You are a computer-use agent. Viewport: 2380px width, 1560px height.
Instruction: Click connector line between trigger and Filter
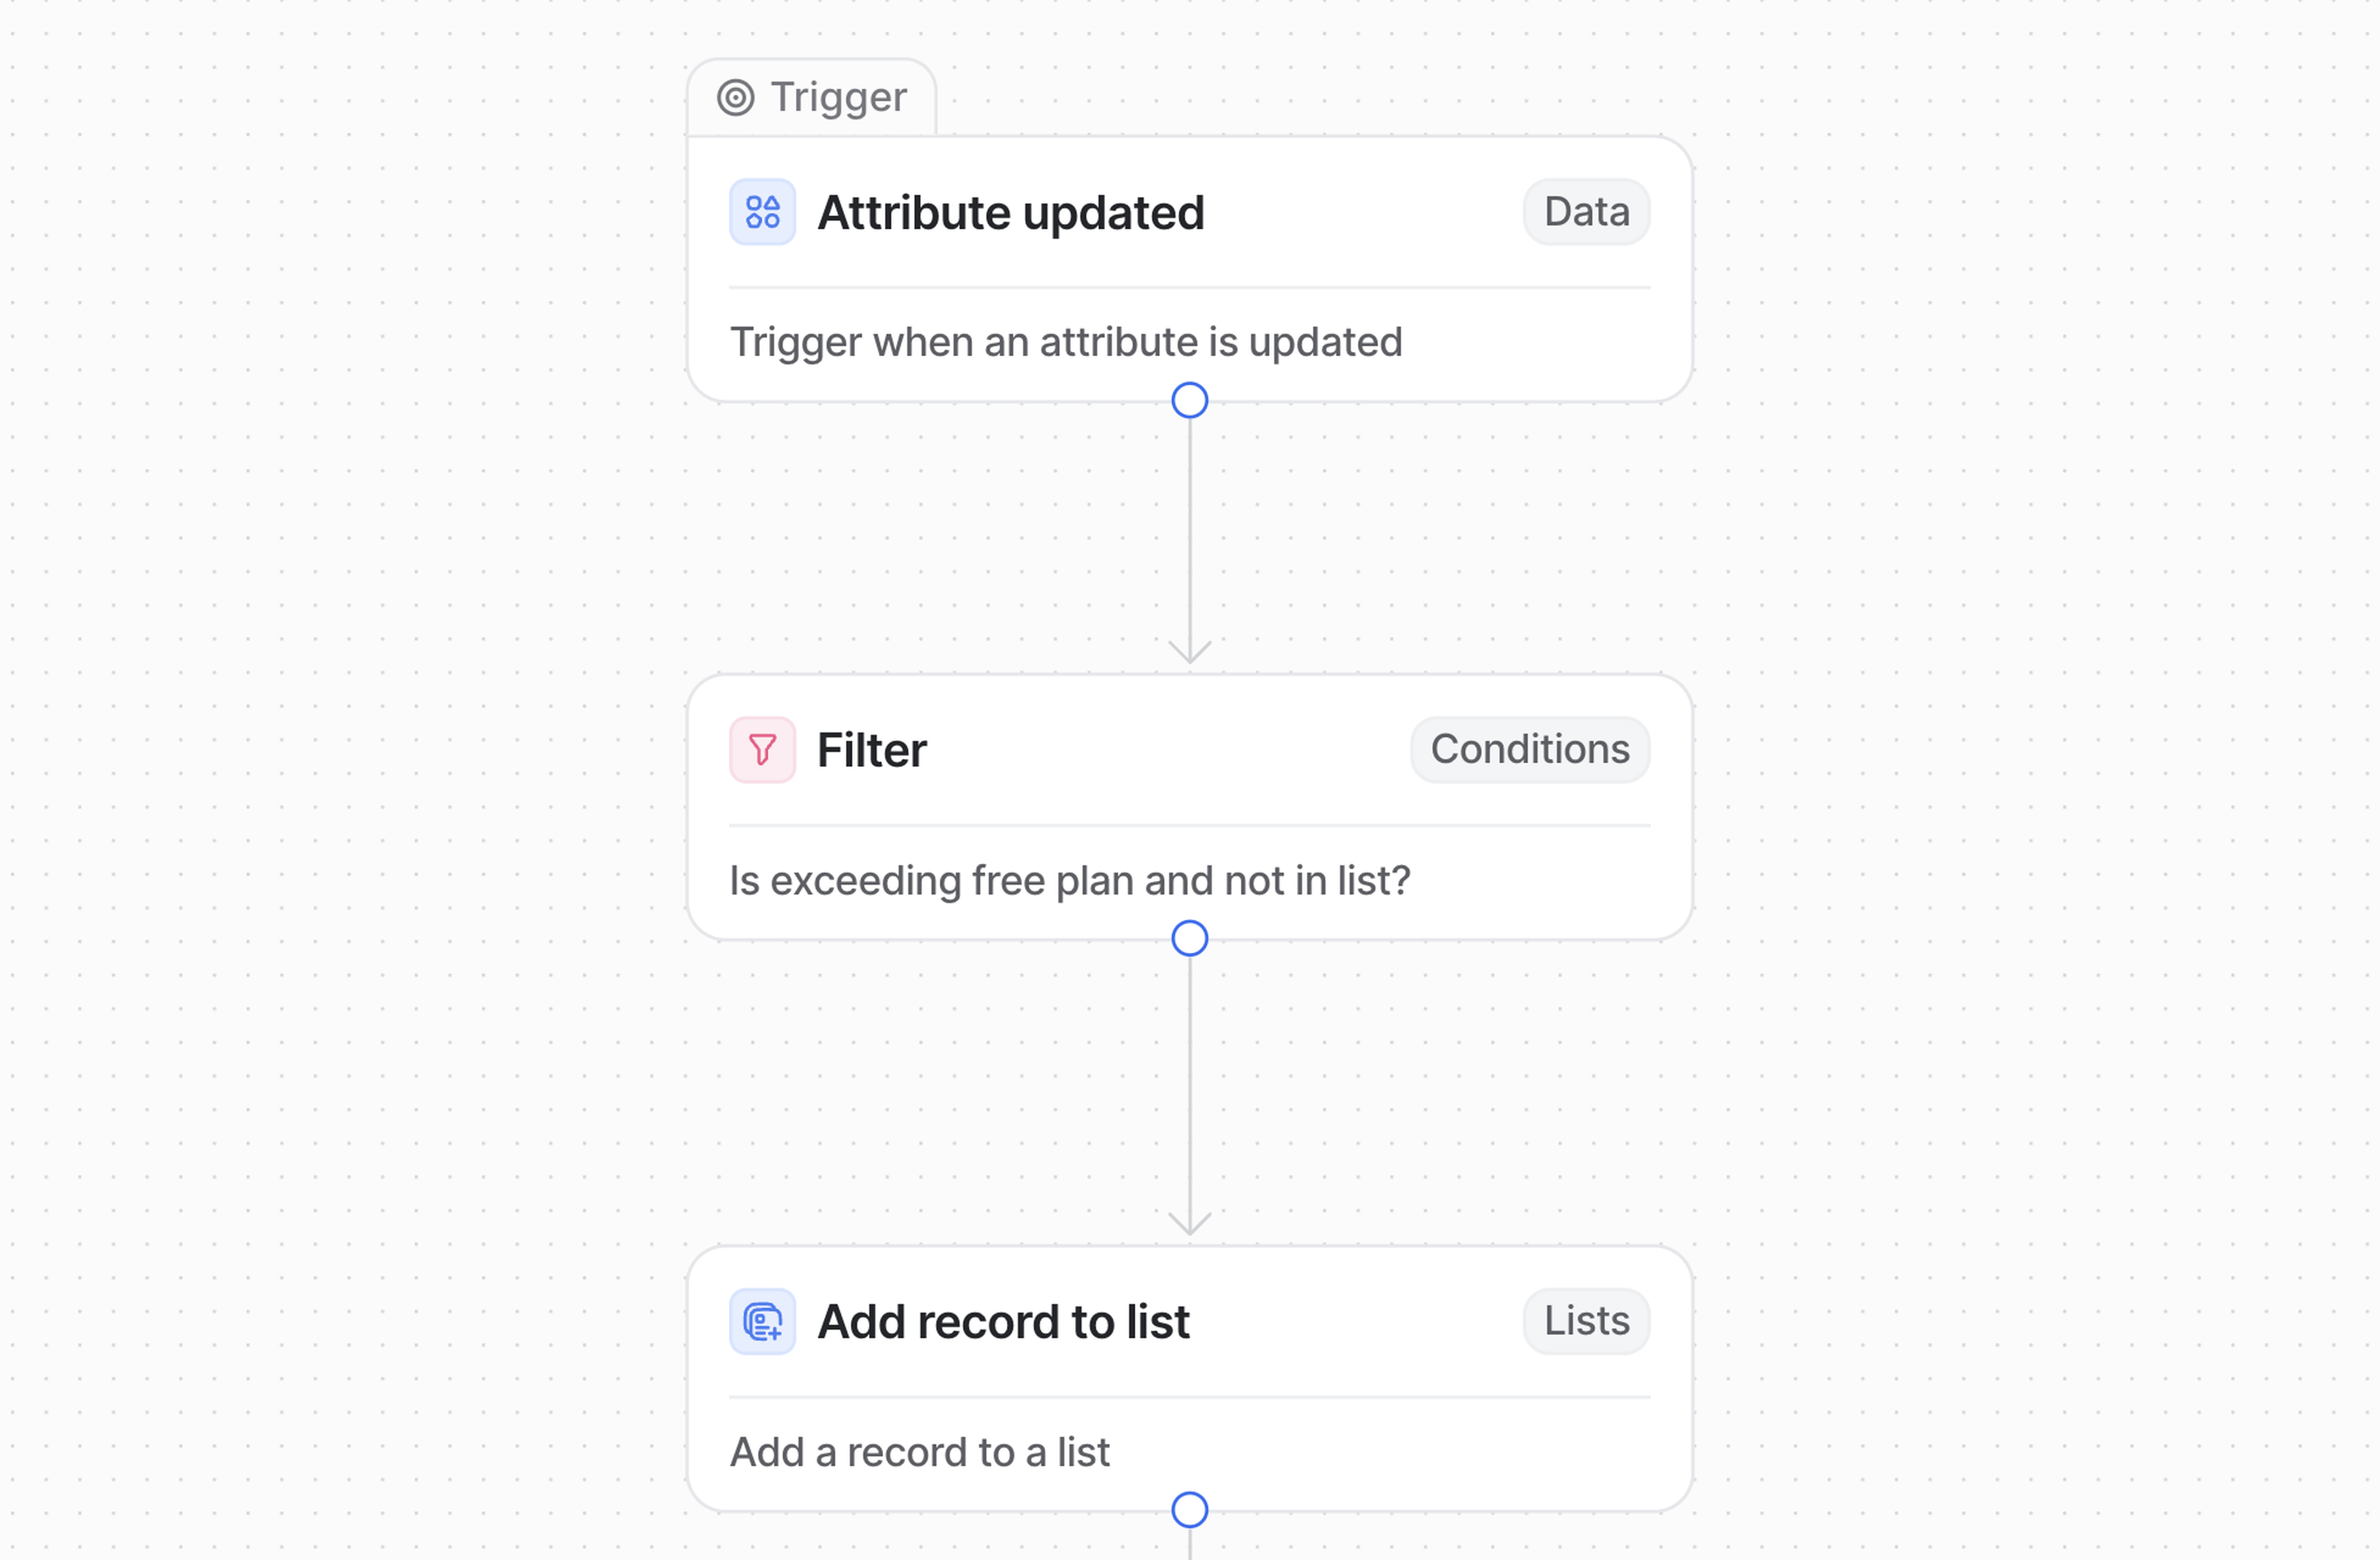point(1189,530)
